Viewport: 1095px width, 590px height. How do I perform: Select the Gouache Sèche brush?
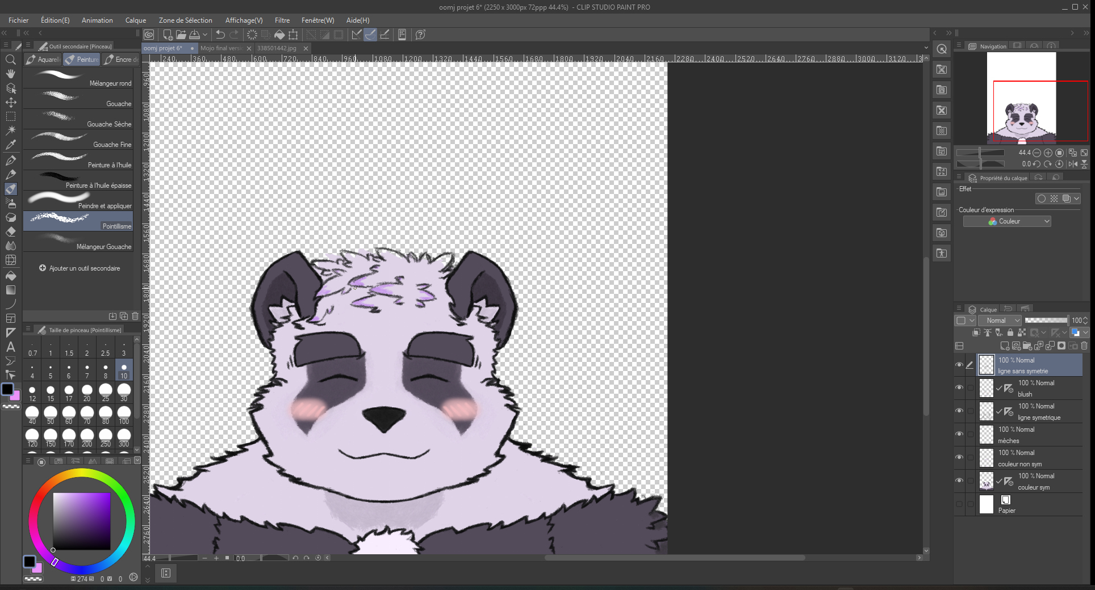(x=80, y=119)
